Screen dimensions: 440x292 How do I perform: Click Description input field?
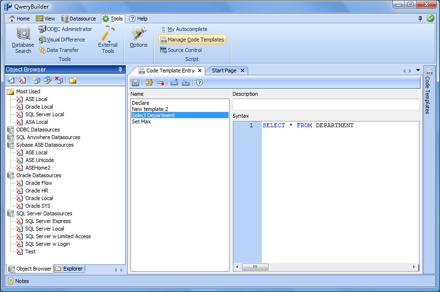click(x=326, y=104)
